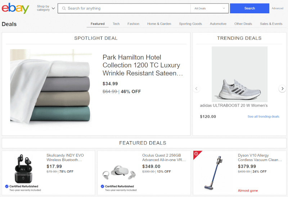Open the Fashion deals tab
The height and width of the screenshot is (197, 288).
click(x=133, y=24)
